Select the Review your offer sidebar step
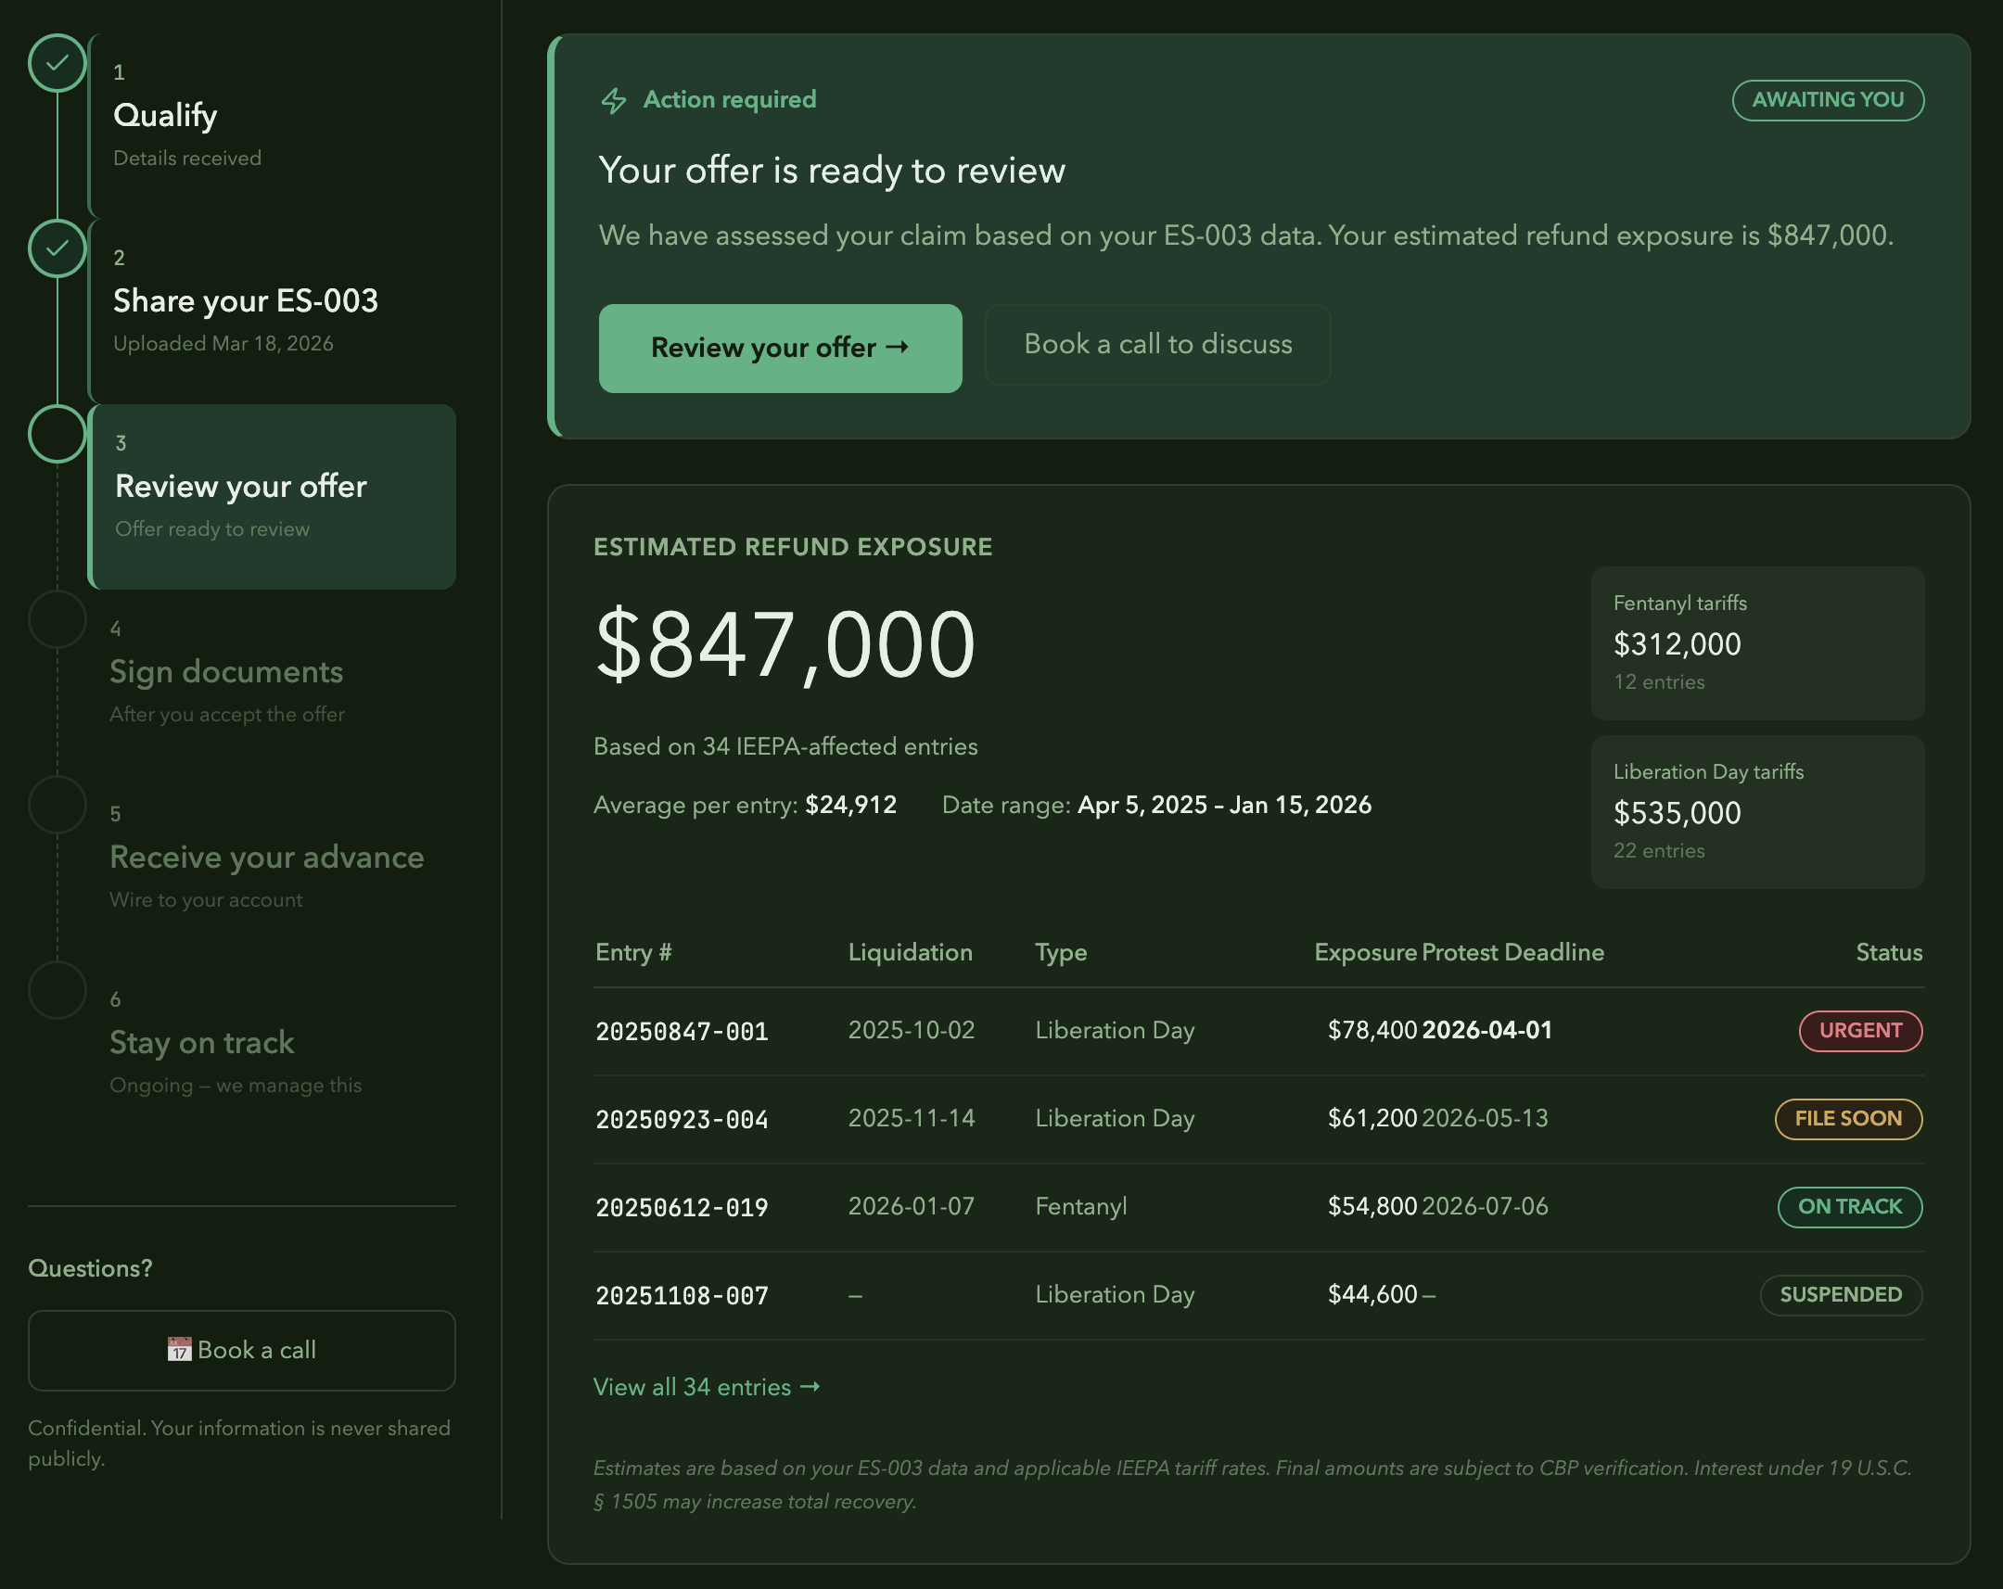 [274, 496]
